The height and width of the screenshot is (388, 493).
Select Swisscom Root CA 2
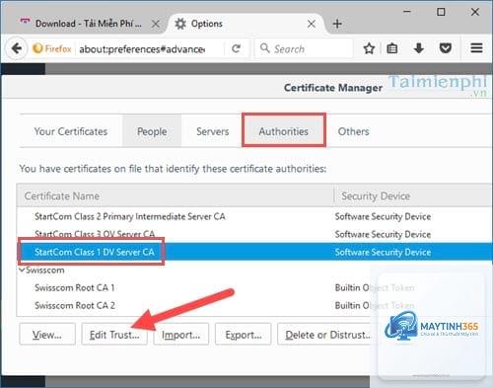point(75,305)
